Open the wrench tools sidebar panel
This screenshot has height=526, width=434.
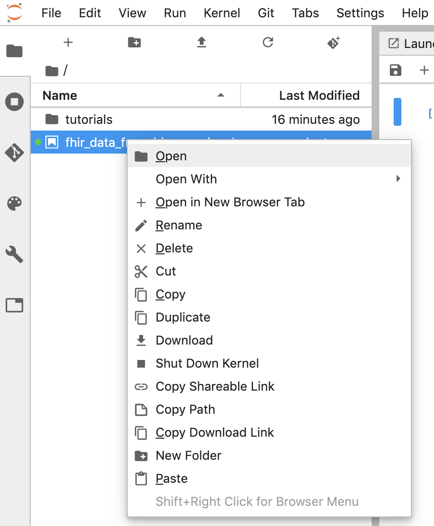coord(14,254)
